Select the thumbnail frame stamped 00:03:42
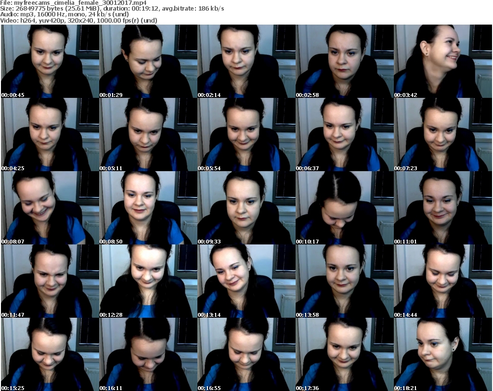493x391 pixels. (x=443, y=61)
